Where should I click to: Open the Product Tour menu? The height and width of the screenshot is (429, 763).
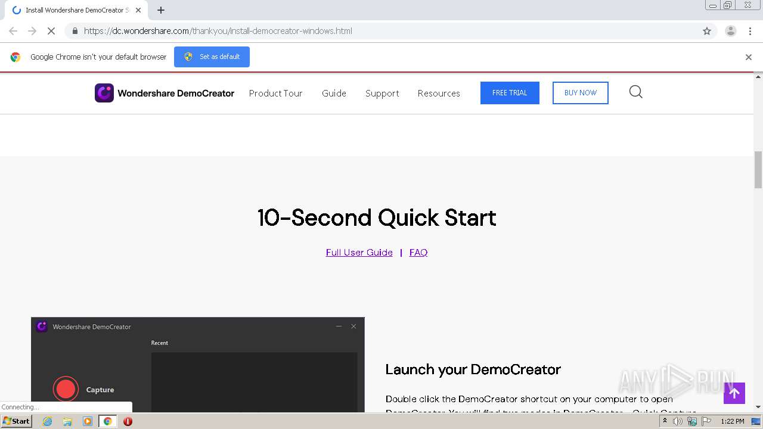[x=275, y=93]
